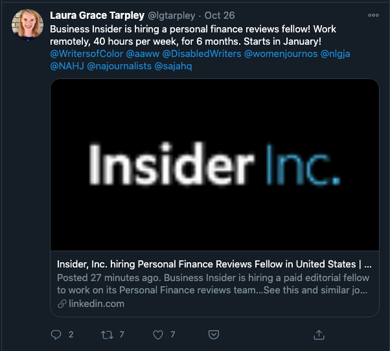390x351 pixels.
Task: Open the @NAHJ mention
Action: coord(67,66)
